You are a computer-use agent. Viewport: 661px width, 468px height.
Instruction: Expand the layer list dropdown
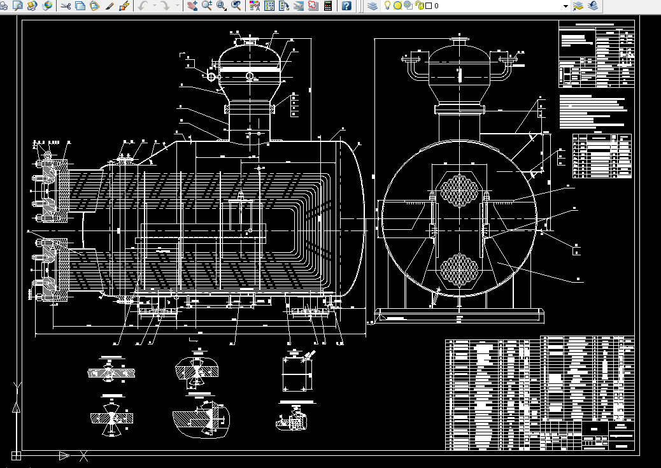tap(565, 6)
